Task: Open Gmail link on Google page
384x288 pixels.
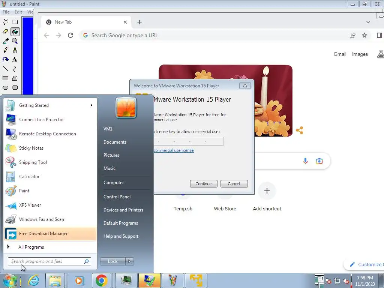Action: [340, 54]
